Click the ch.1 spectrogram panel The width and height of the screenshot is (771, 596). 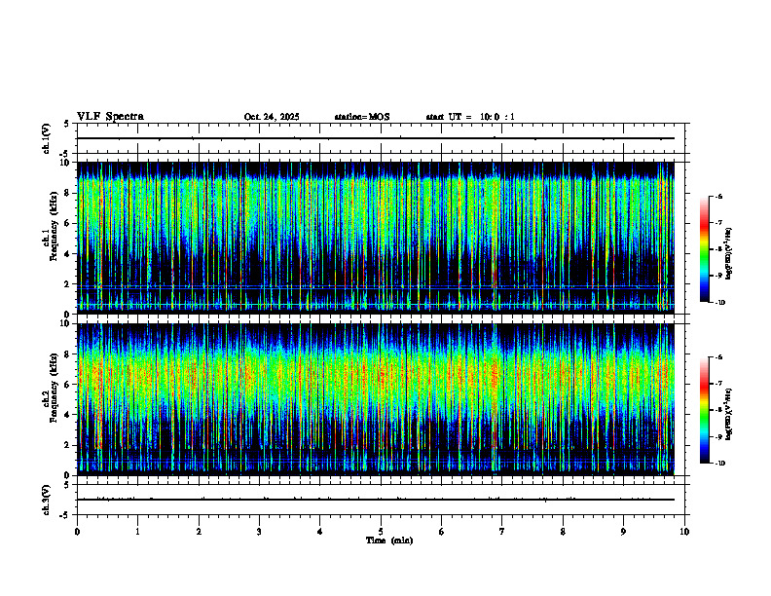pos(376,238)
